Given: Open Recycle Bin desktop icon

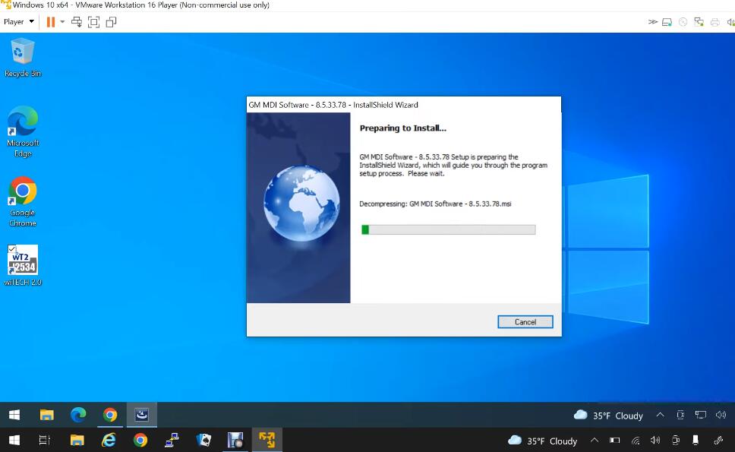Looking at the screenshot, I should point(23,57).
